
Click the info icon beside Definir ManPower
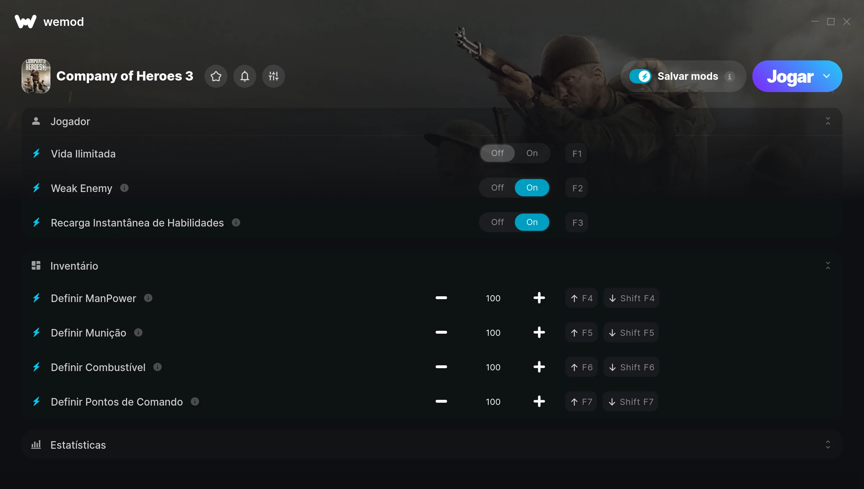pos(148,298)
